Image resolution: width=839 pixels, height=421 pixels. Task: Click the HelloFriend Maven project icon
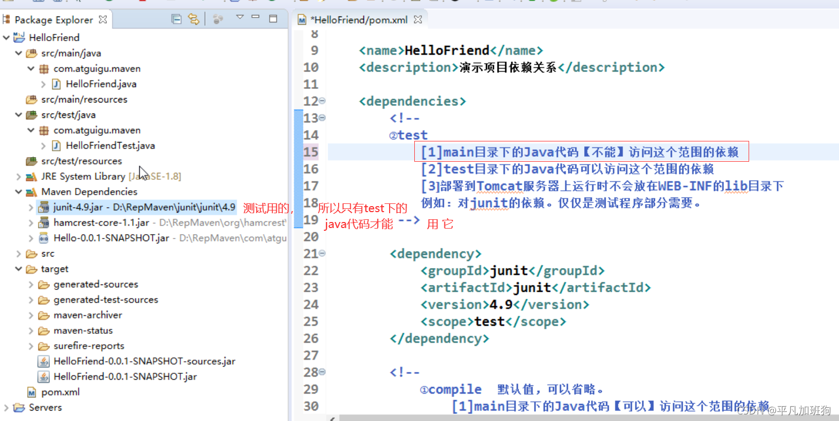(19, 37)
